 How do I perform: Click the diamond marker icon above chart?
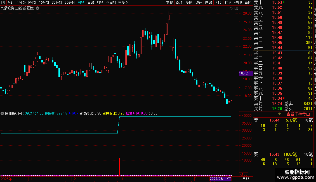point(231,8)
